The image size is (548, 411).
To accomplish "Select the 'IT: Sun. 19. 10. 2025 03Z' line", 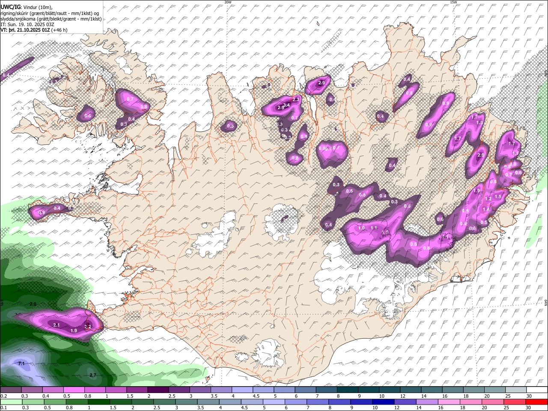I will coord(27,24).
